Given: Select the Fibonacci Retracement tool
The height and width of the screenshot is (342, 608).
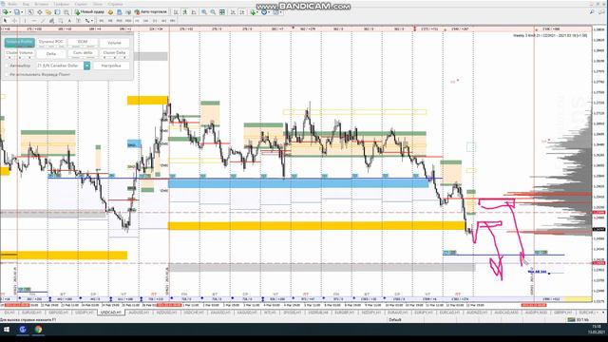Looking at the screenshot, I should tap(61, 20).
